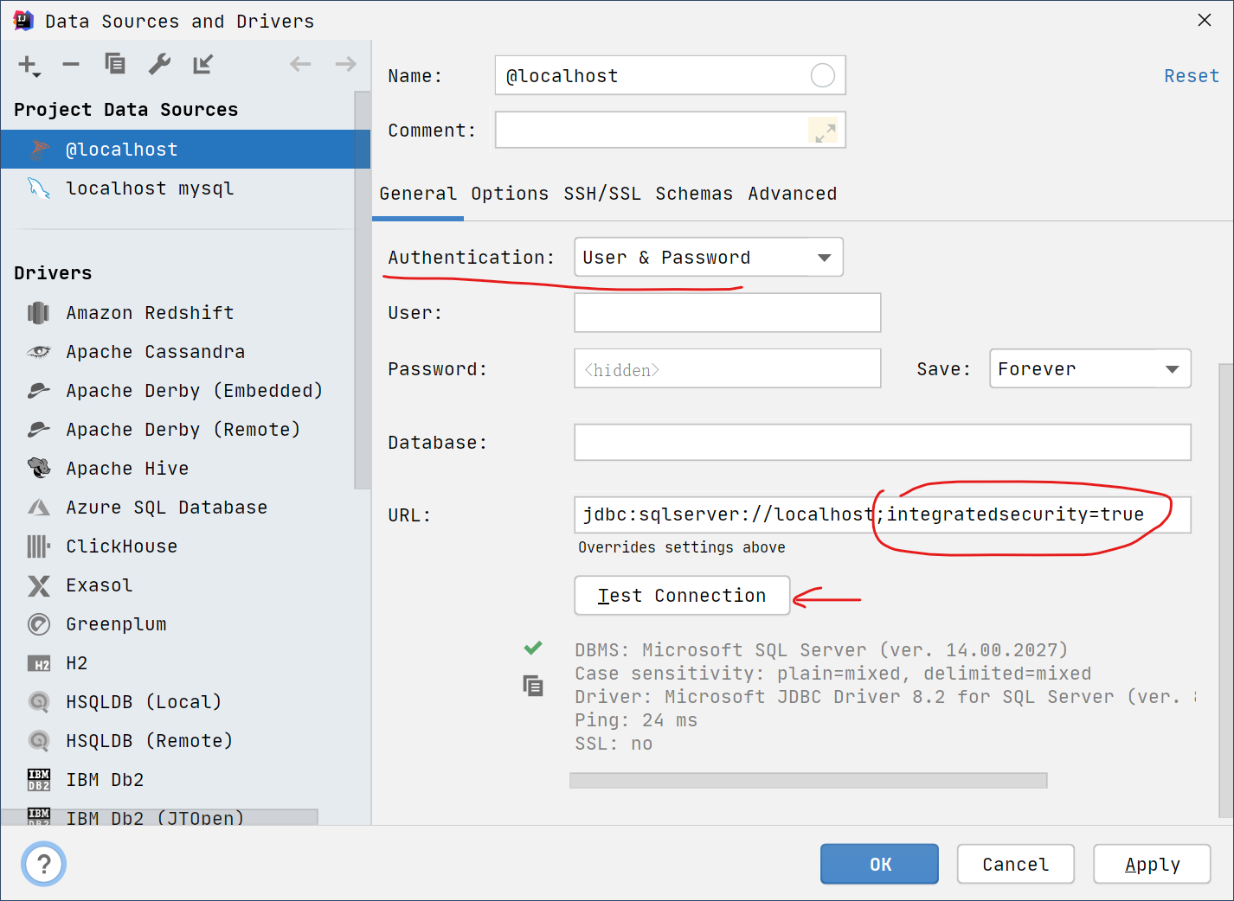Copy the connection test details
Screen dimensions: 1234x901
[x=533, y=686]
